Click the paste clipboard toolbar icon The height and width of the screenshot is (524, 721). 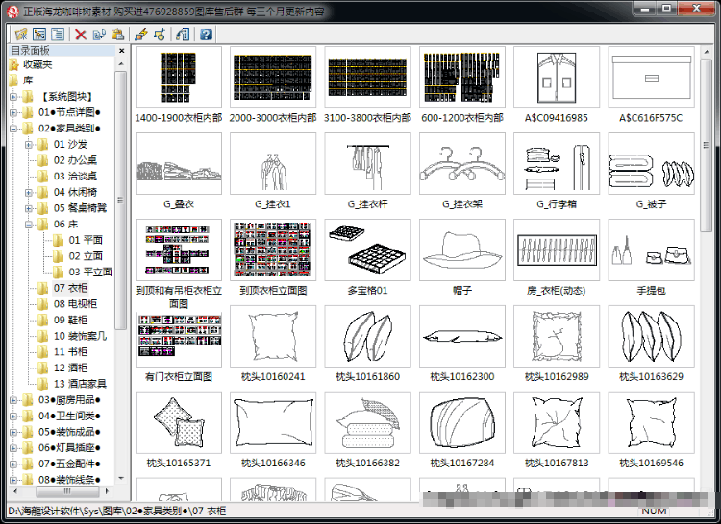point(117,34)
